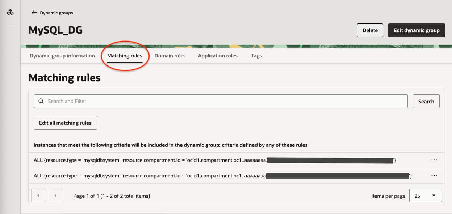This screenshot has height=214, width=452.
Task: Click the 'Instances that meet the following criteria' text
Action: (x=171, y=145)
